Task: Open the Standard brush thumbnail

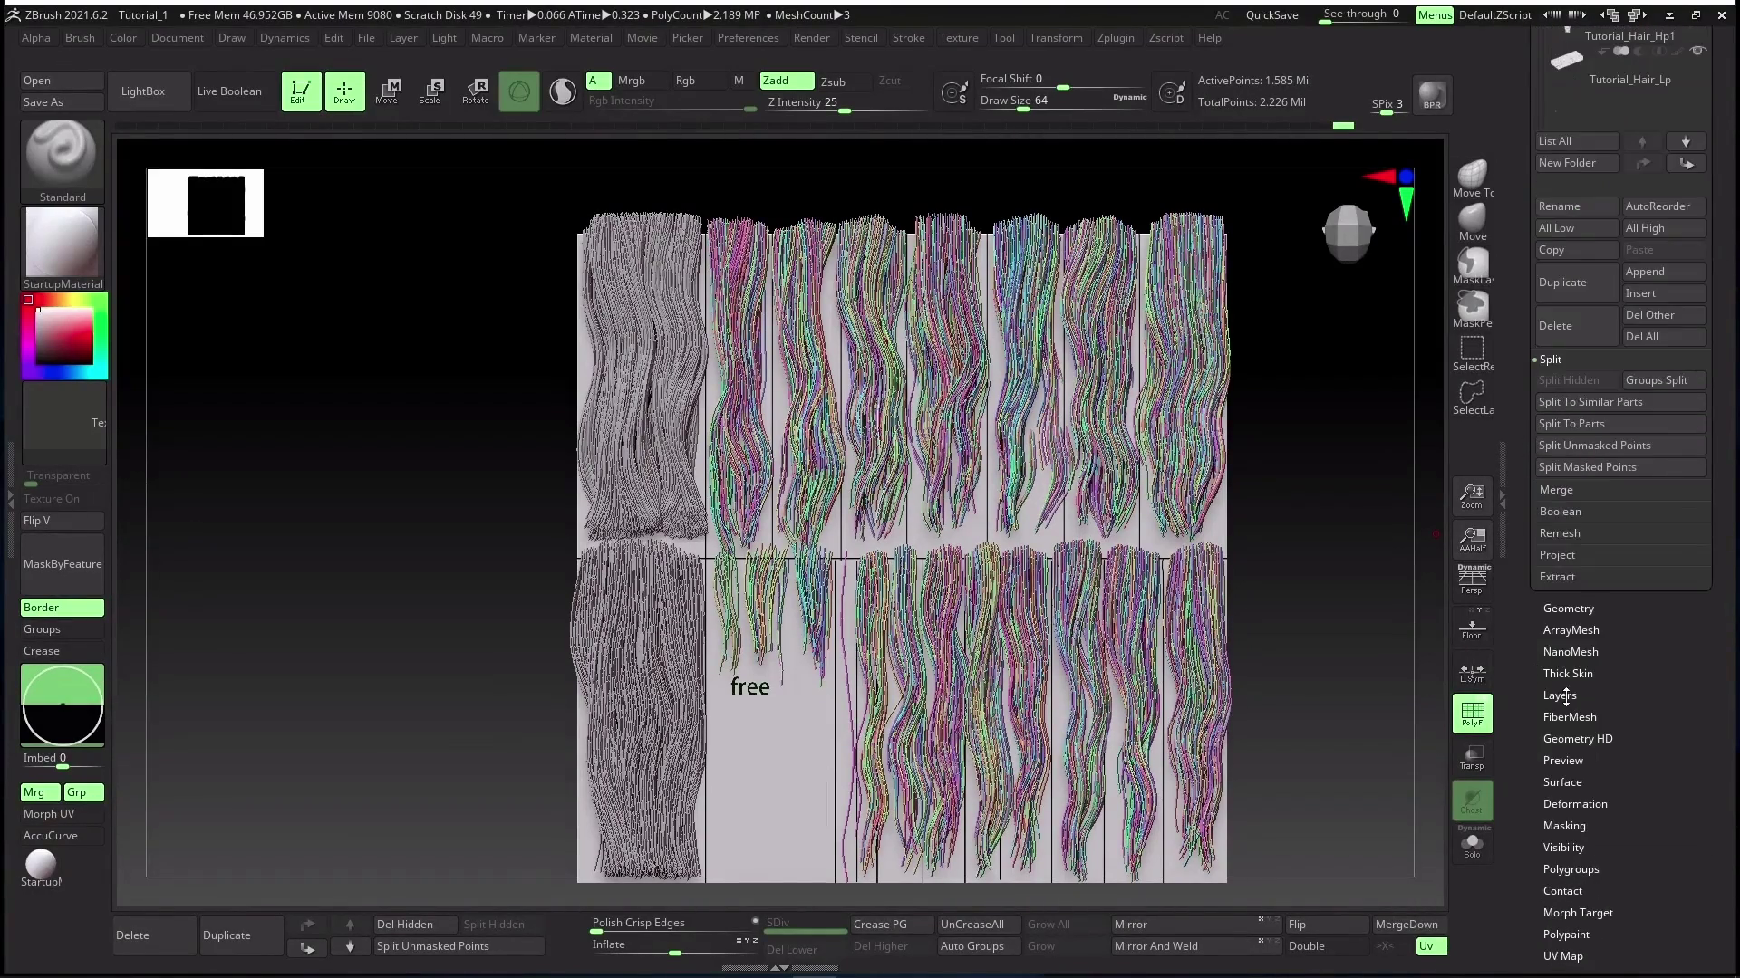Action: (x=63, y=161)
